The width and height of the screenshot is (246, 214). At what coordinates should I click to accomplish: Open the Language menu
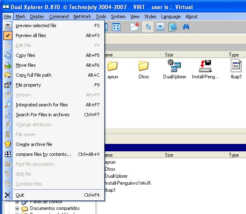(171, 16)
